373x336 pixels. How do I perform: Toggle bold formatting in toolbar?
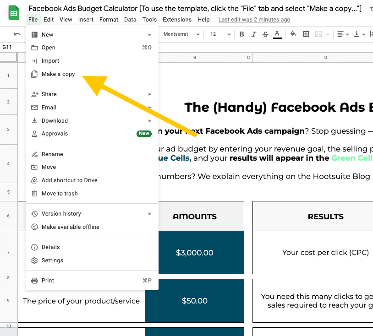241,34
